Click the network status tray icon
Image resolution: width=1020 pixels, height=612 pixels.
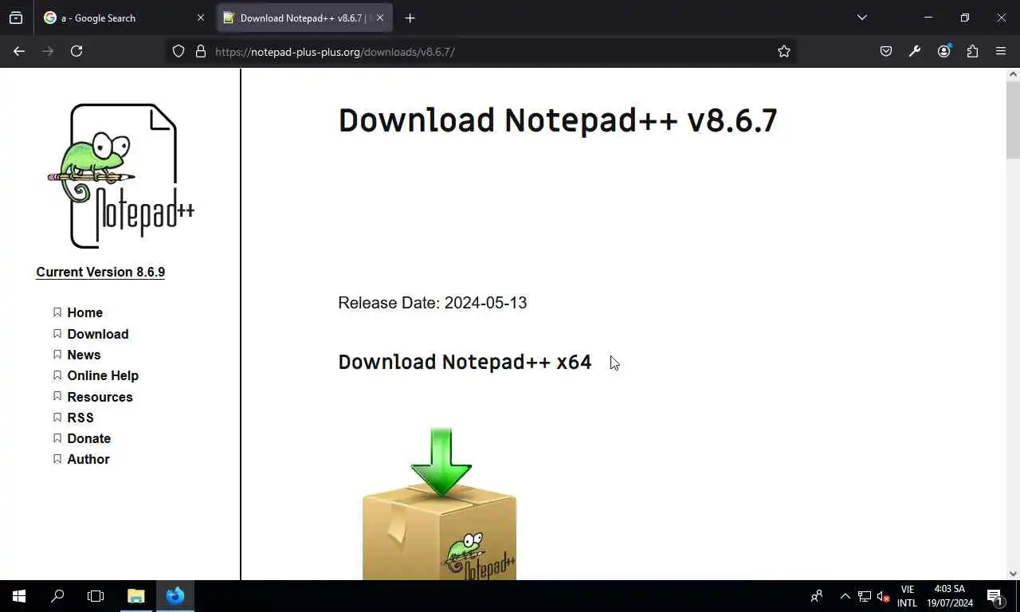click(865, 596)
